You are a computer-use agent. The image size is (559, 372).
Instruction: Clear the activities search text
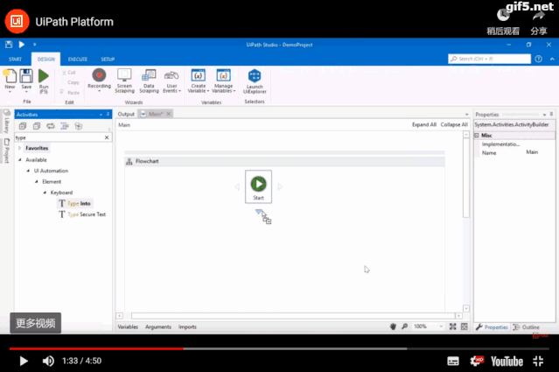tap(107, 137)
